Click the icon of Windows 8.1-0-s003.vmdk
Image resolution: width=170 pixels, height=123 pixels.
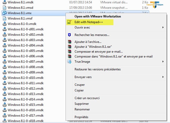tap(4, 40)
